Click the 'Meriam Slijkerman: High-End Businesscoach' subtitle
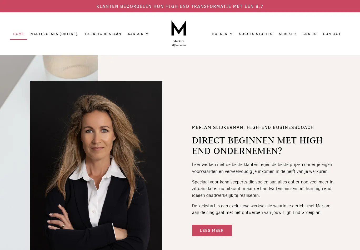 (x=253, y=127)
